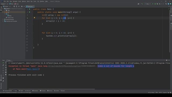The width and height of the screenshot is (172, 97).
Task: Run the Main class from the gutter
Action: click(30, 9)
